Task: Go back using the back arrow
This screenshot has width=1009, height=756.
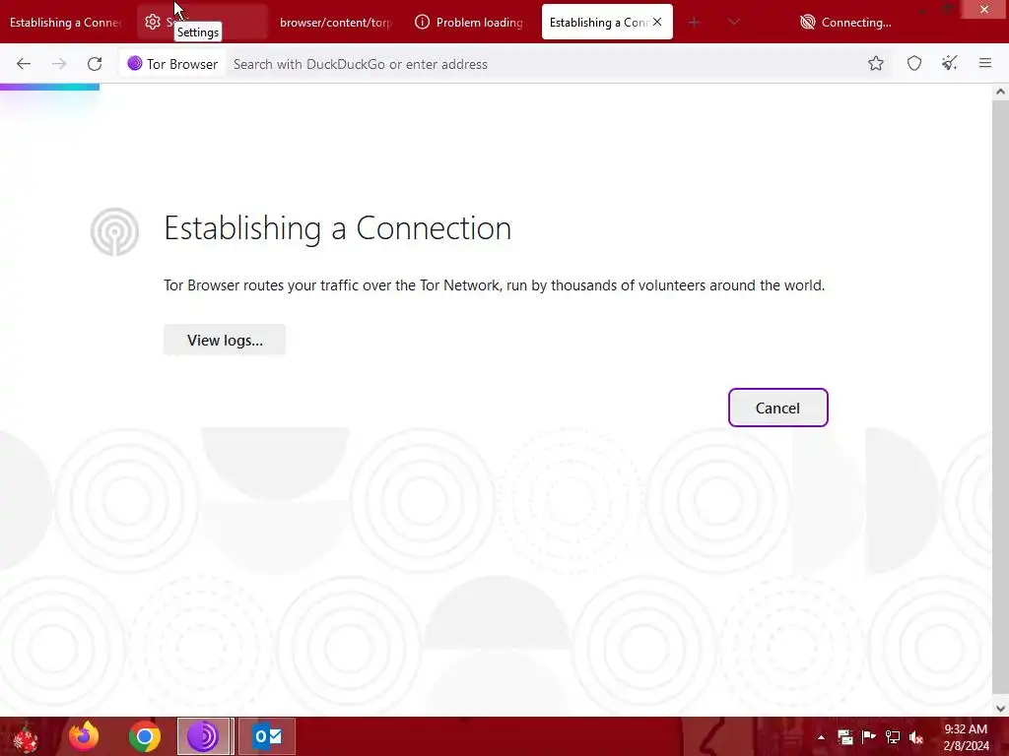Action: pos(24,64)
